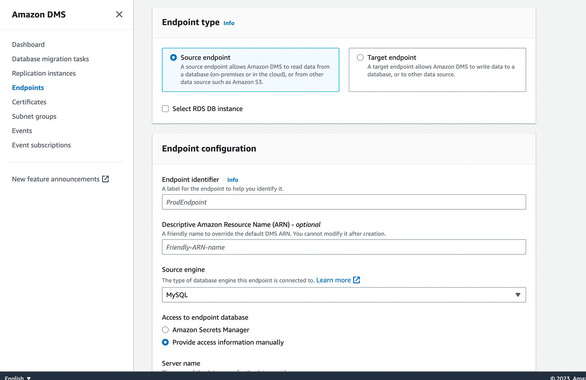Open the English language selector
586x380 pixels.
click(x=18, y=378)
